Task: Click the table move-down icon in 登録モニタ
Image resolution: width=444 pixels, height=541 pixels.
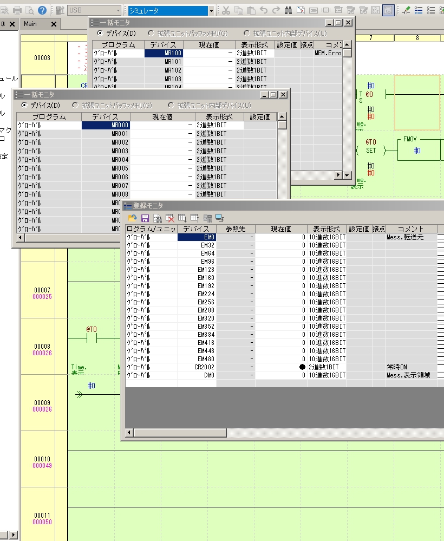Action: [182, 218]
